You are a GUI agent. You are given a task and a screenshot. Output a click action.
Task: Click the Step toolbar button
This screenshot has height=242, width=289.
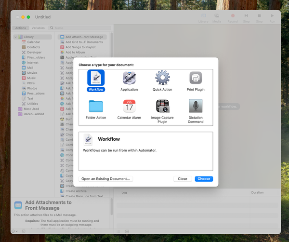[246, 18]
